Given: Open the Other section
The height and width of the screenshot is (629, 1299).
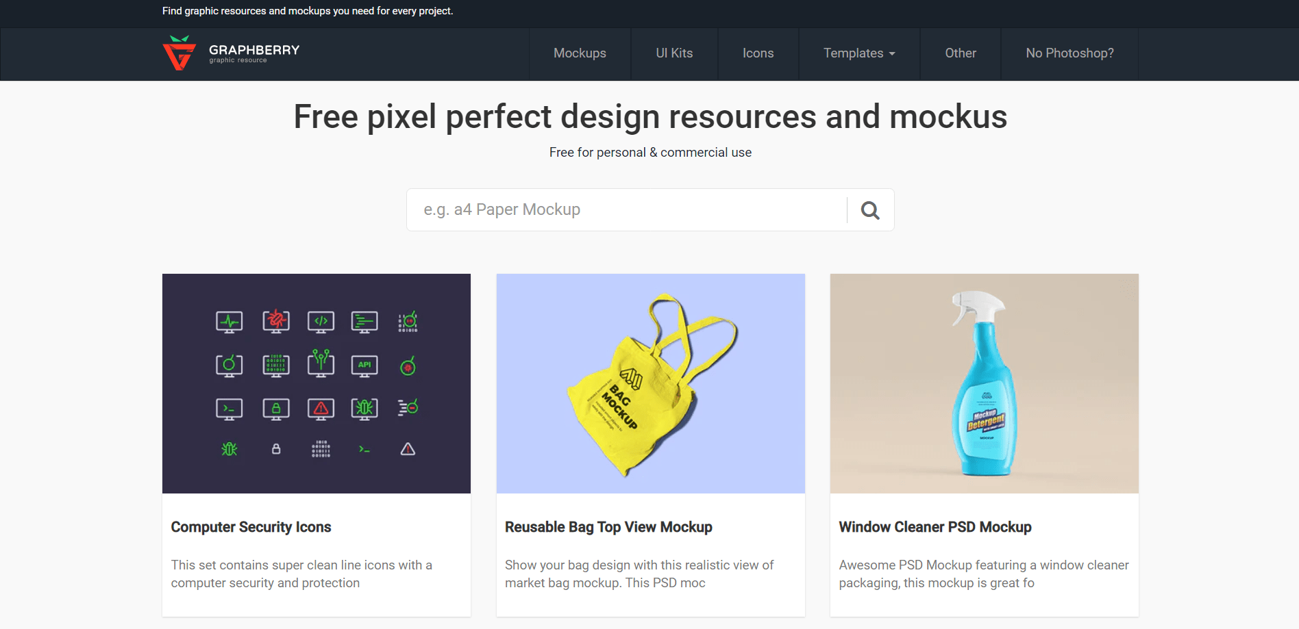Looking at the screenshot, I should pyautogui.click(x=960, y=53).
